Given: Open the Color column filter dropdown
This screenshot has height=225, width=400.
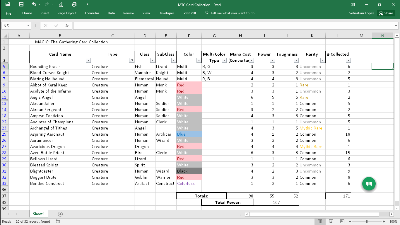Looking at the screenshot, I should coord(199,60).
